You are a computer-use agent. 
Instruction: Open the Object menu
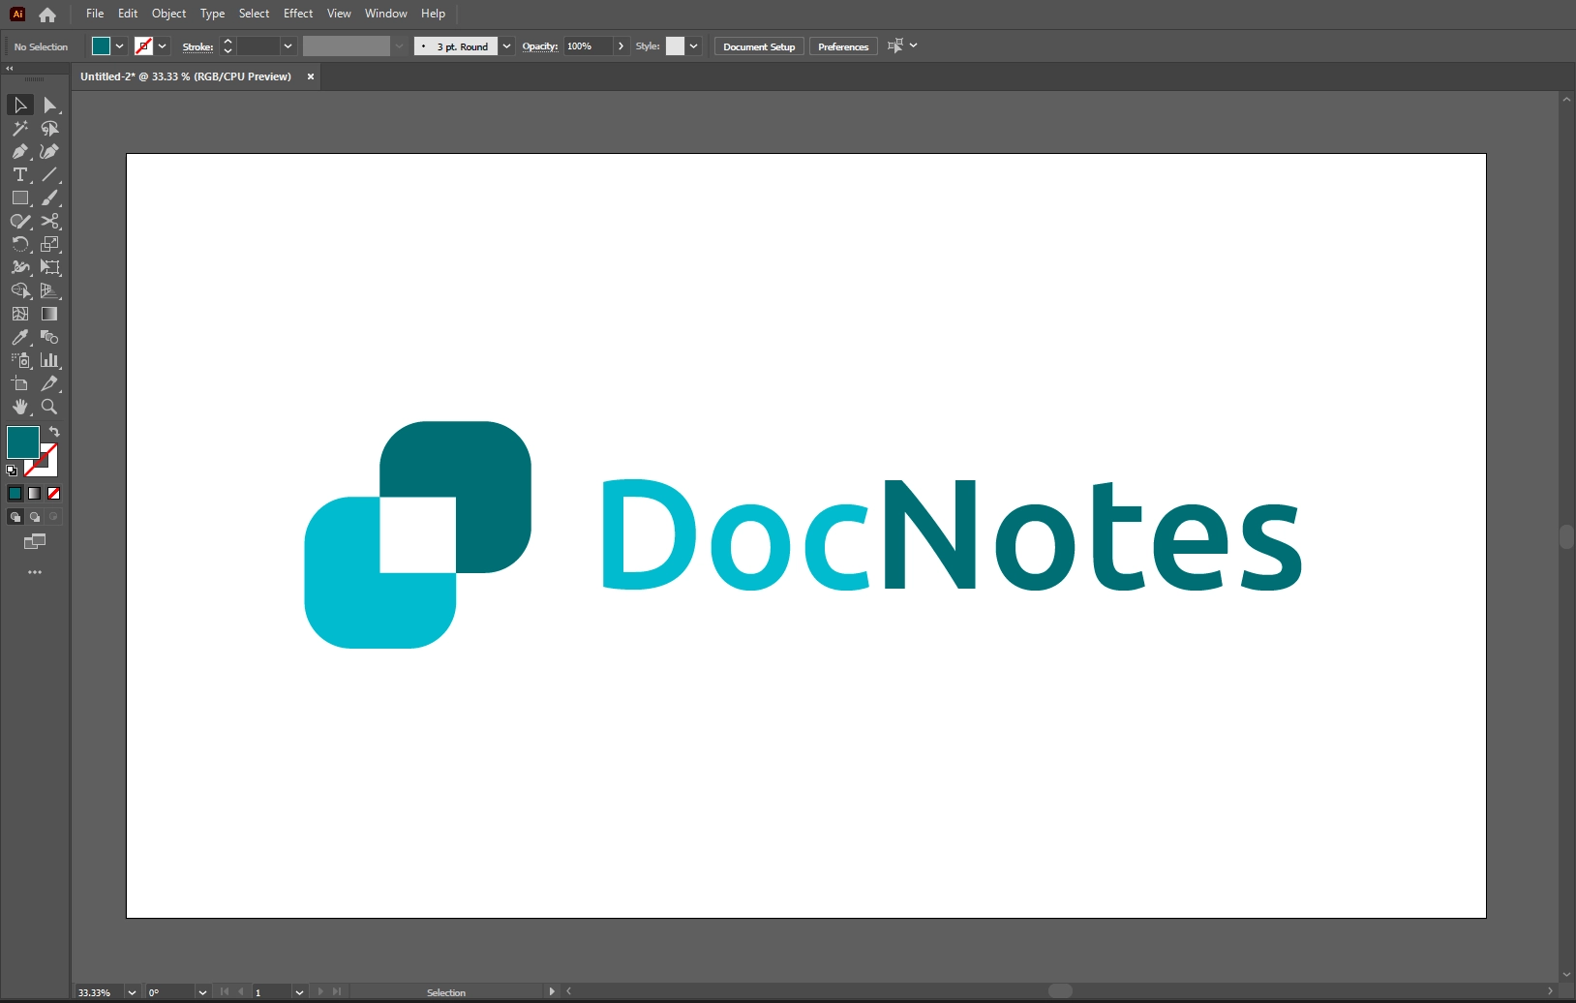point(168,14)
